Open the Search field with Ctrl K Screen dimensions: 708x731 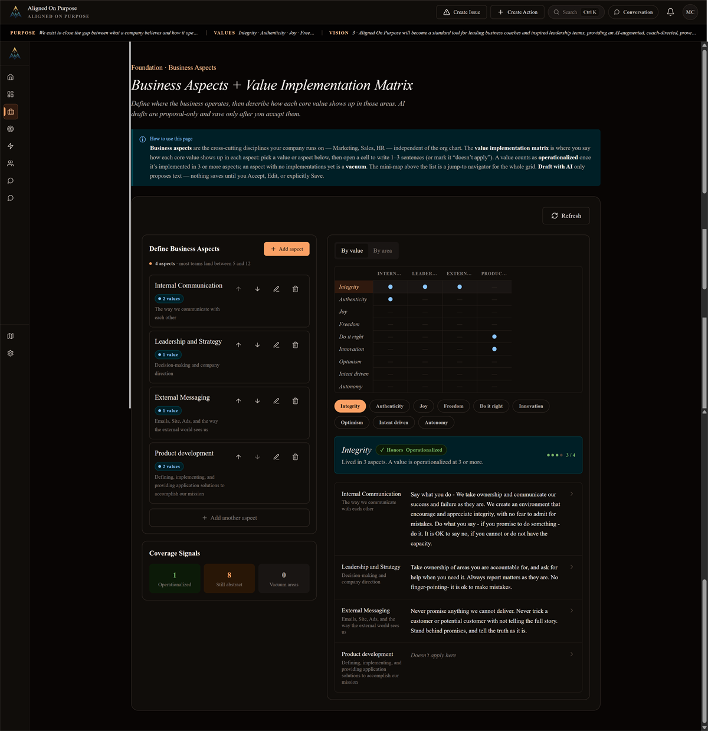[576, 12]
